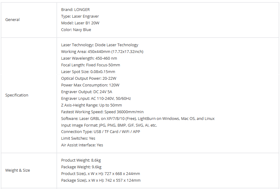280x189 pixels.
Task: Click the Laser Spot Size line
Action: [x=88, y=72]
